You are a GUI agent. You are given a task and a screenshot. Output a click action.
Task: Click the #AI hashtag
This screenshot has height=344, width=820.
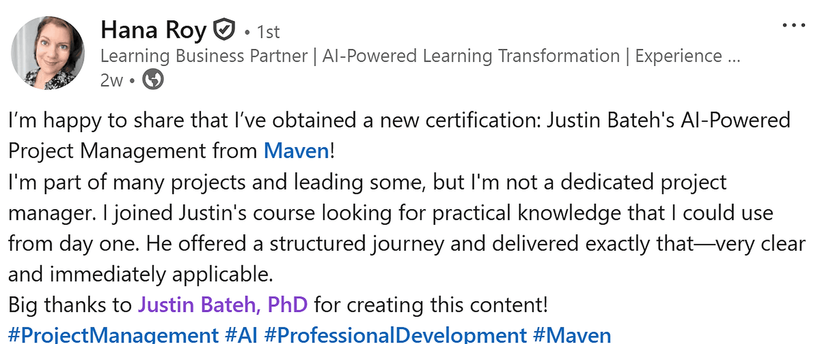coord(241,335)
